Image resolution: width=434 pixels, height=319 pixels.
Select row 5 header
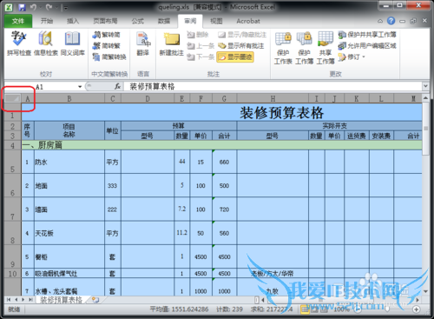pos(13,162)
